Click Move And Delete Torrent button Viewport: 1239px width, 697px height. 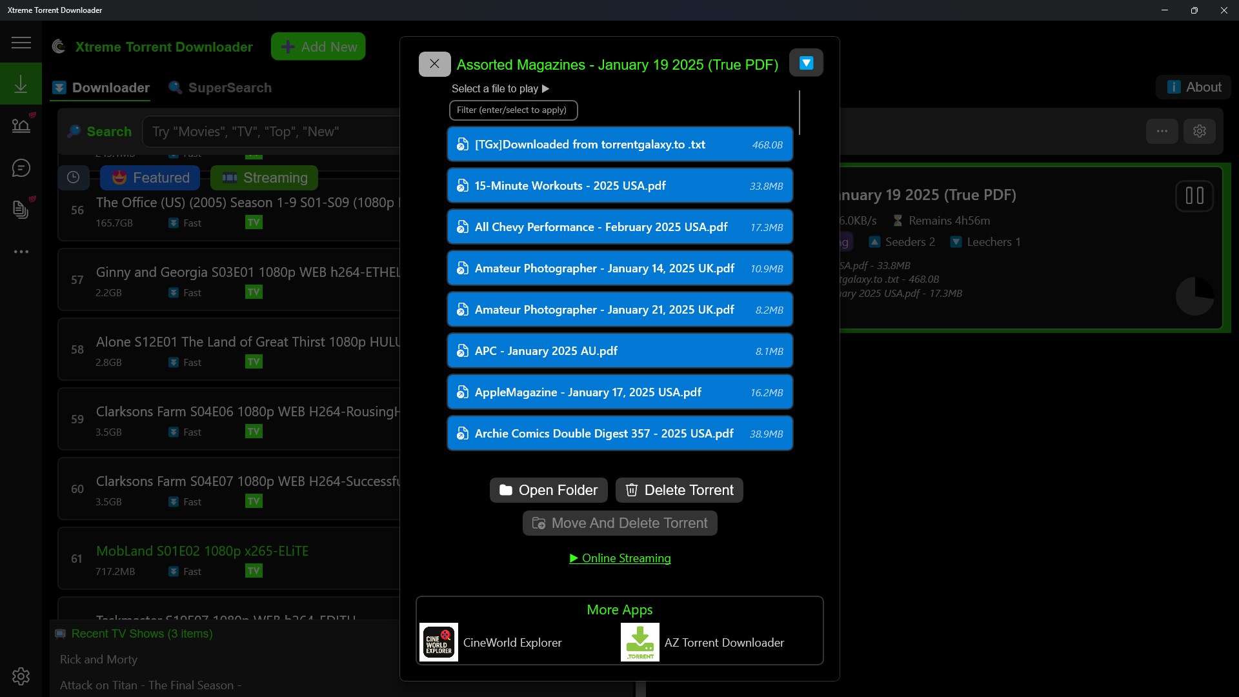(619, 523)
